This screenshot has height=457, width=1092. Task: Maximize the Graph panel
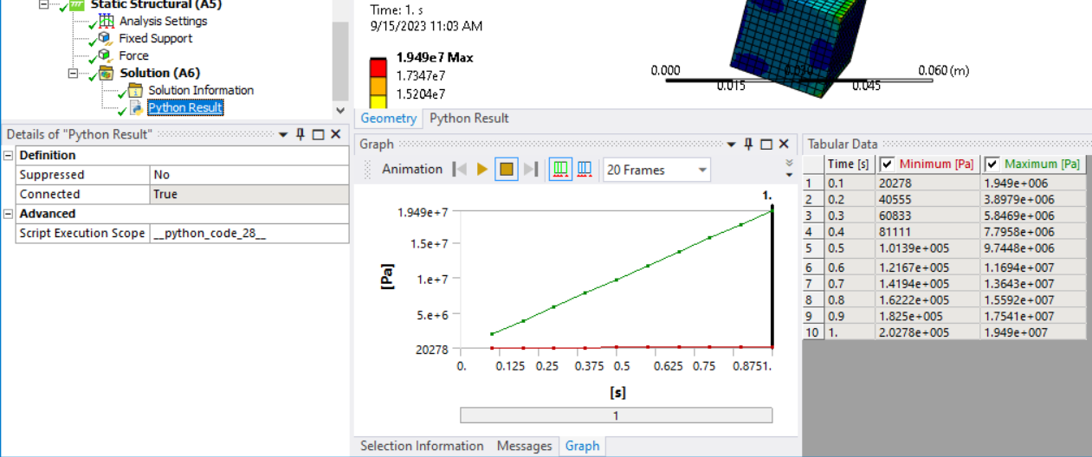pyautogui.click(x=766, y=145)
